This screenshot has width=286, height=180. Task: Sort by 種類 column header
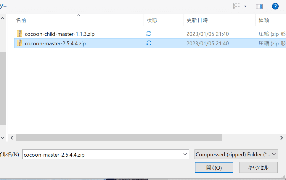click(x=264, y=20)
